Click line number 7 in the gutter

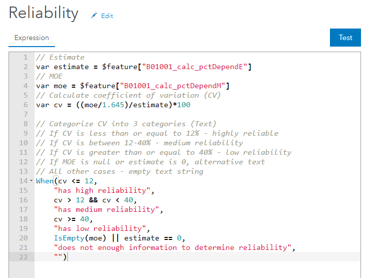click(x=25, y=114)
